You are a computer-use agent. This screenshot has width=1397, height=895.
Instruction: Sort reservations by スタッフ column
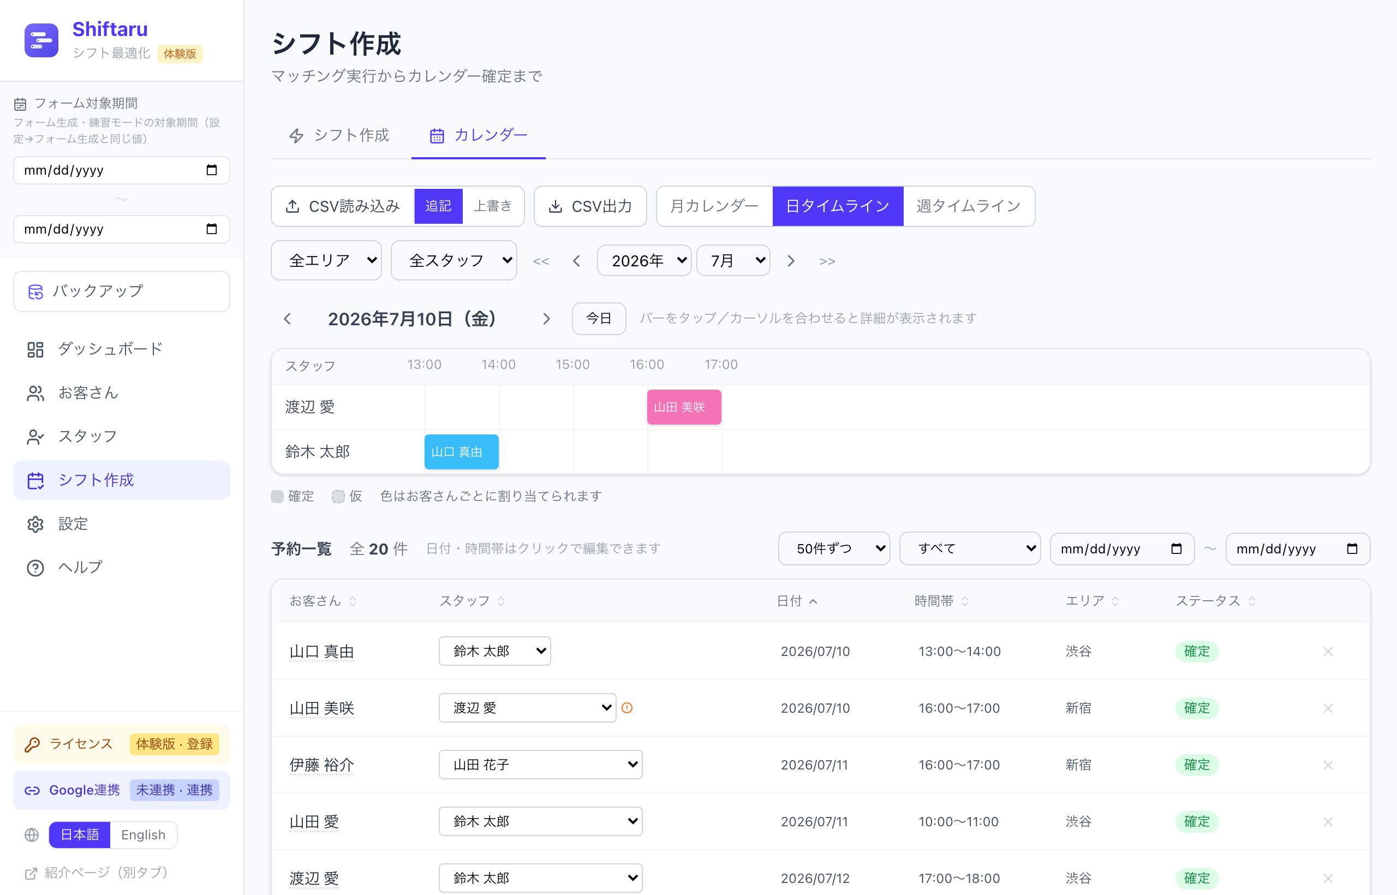pos(473,601)
